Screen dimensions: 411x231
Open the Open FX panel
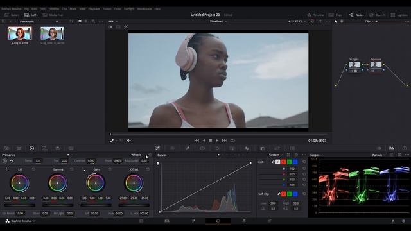(377, 15)
